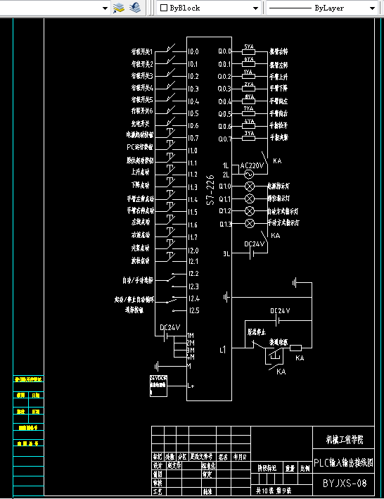This screenshot has height=499, width=384.
Task: Select the Q0.7 output terminal label
Action: point(224,139)
